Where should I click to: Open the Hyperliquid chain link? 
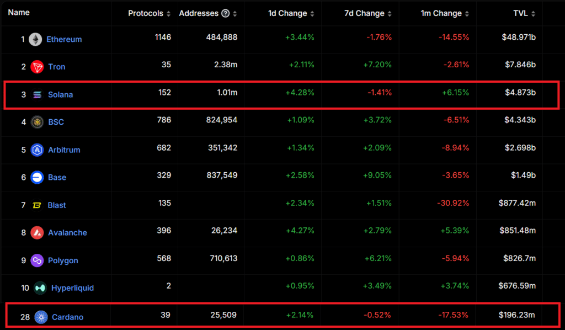coord(72,288)
